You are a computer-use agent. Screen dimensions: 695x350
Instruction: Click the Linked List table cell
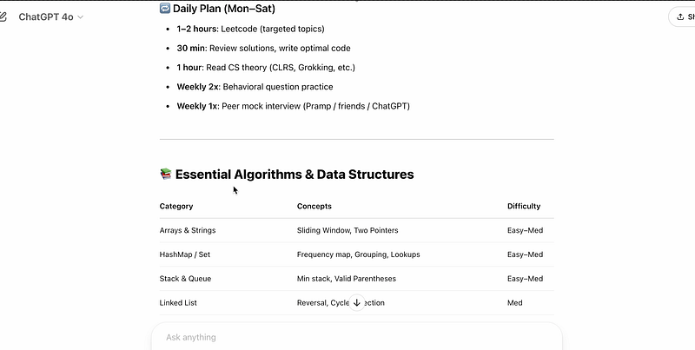[179, 303]
